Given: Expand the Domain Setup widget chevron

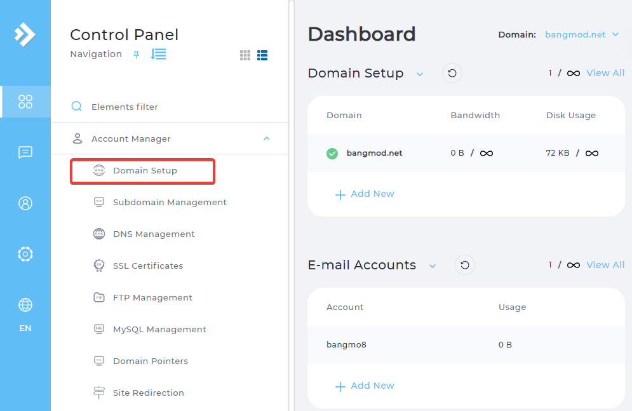Looking at the screenshot, I should click(420, 74).
